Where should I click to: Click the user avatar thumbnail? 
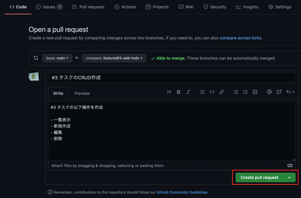tap(35, 76)
